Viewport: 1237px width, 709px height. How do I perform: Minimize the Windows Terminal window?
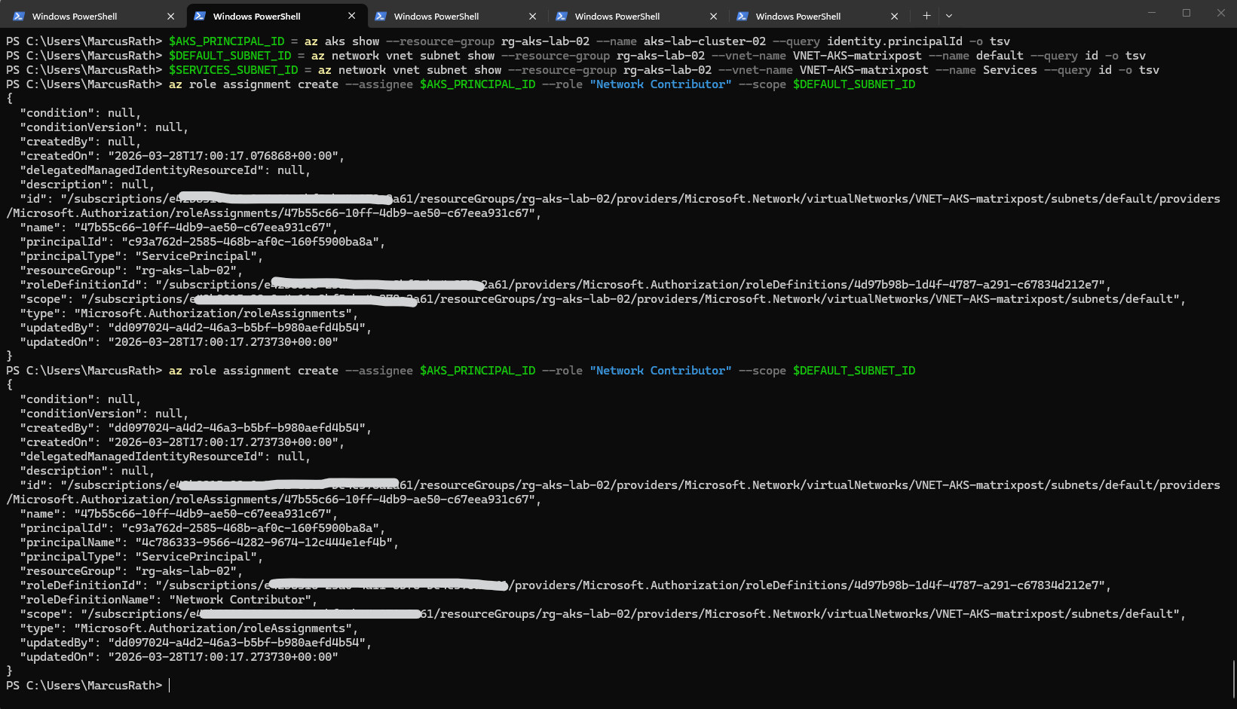coord(1151,13)
